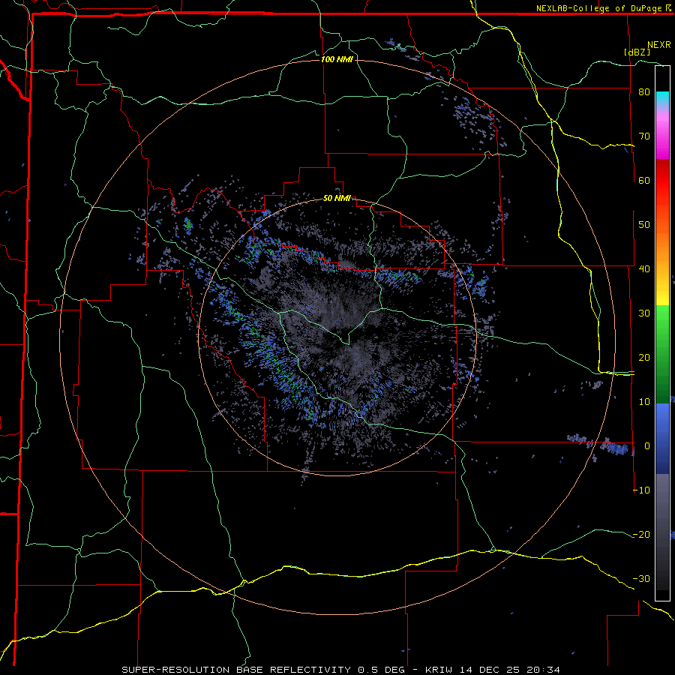Click the 10 value on dBZ scale
Screen dimensions: 675x675
pos(644,402)
